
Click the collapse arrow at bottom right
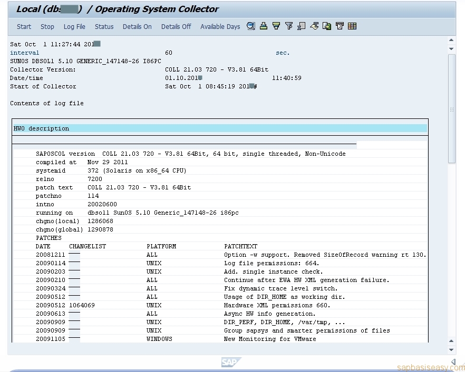[453, 362]
